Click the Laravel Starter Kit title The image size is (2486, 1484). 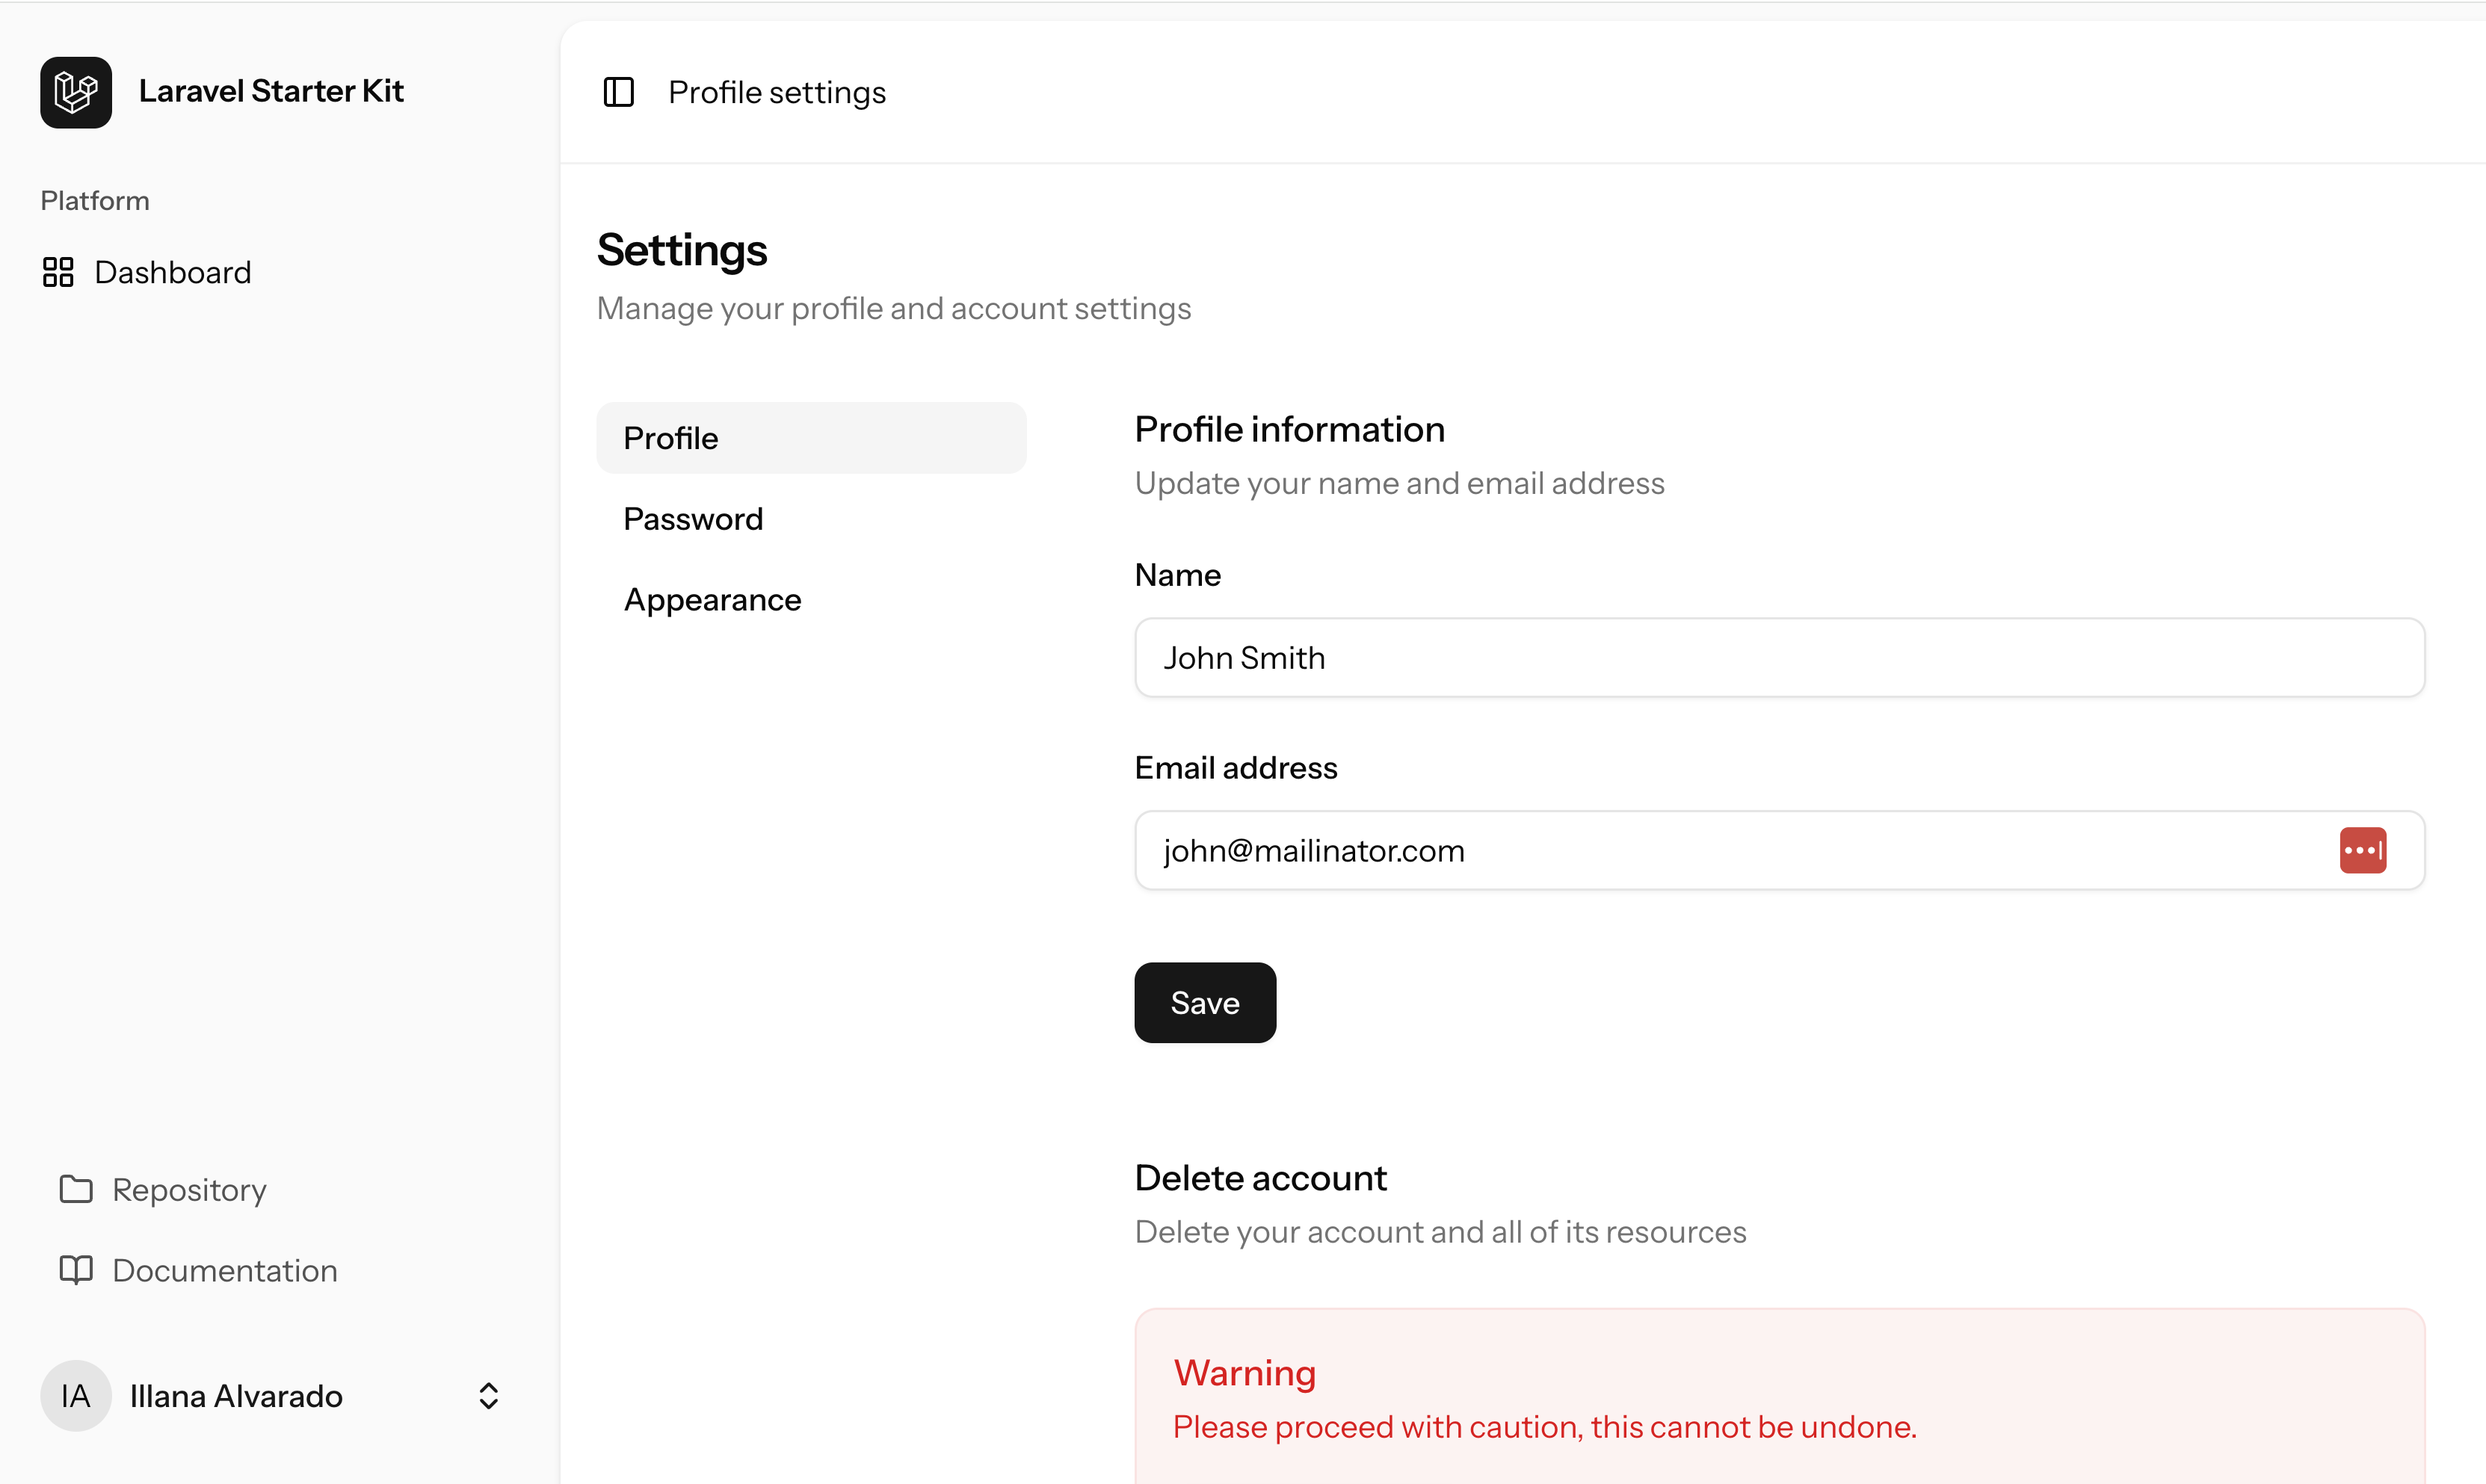tap(271, 91)
